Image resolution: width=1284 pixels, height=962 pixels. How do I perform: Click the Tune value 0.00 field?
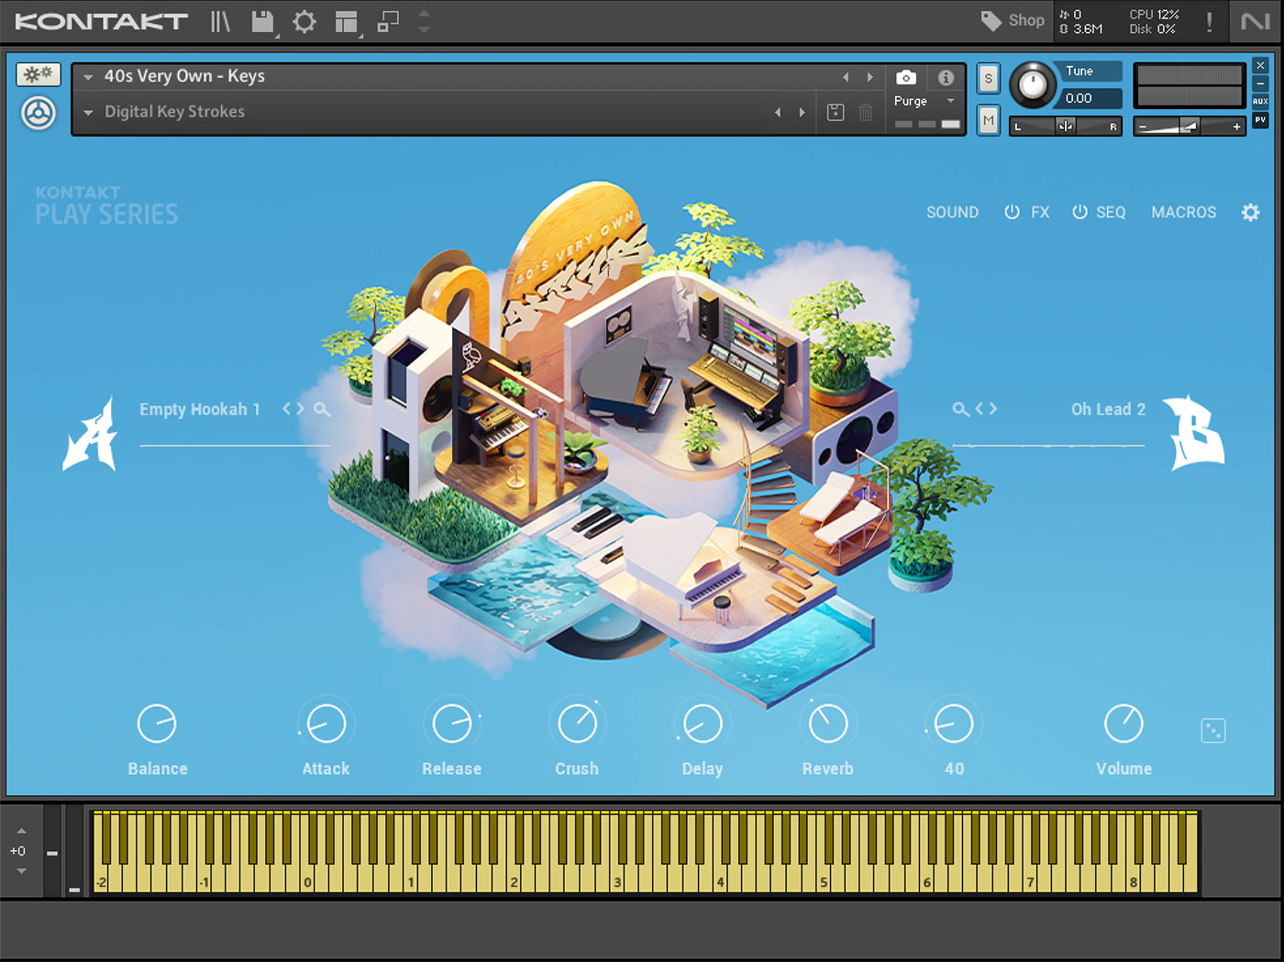(1090, 98)
